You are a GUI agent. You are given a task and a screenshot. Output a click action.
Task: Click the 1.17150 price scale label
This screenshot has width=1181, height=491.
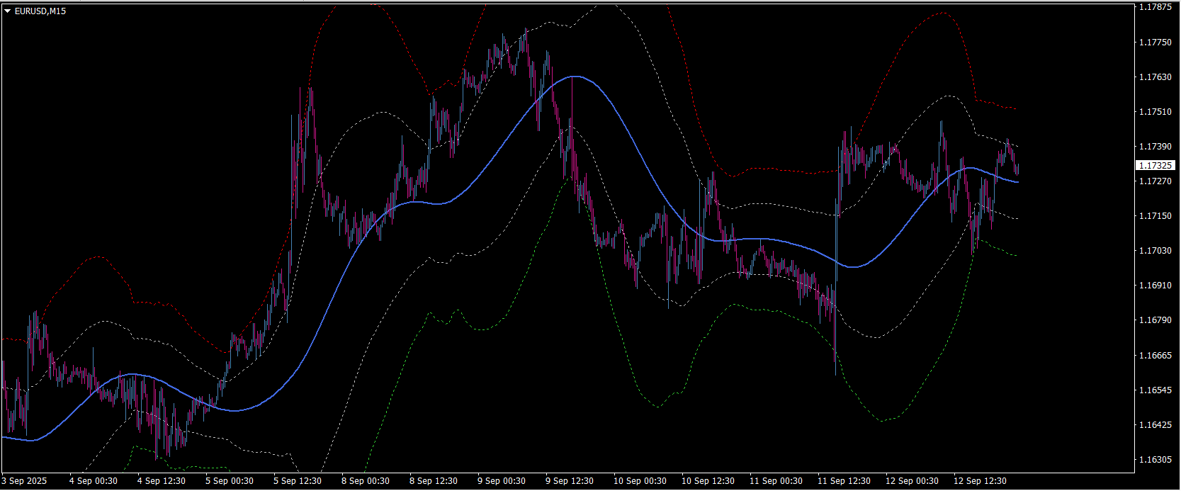pyautogui.click(x=1155, y=216)
